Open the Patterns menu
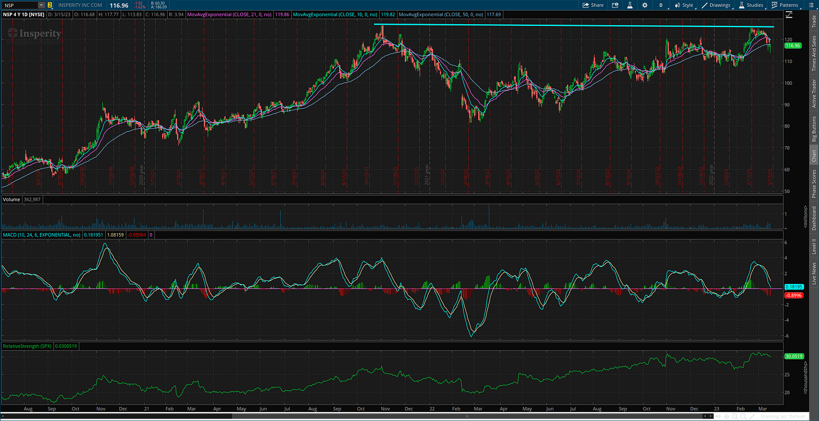The height and width of the screenshot is (421, 819). (x=785, y=5)
